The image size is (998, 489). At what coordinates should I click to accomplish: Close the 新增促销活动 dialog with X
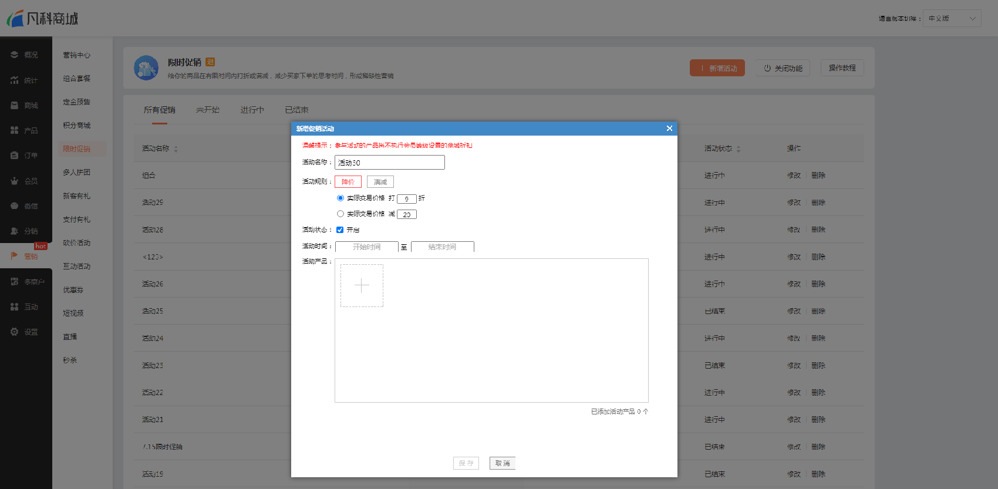click(669, 128)
